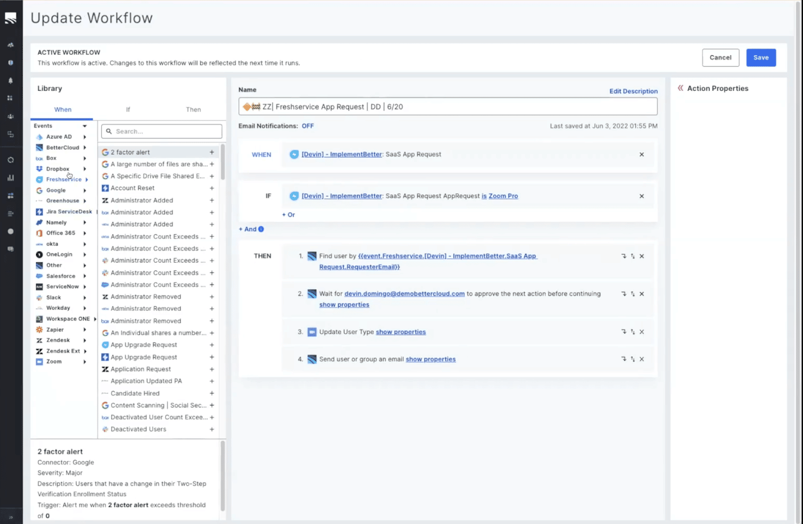Expand the Zoom connector
Viewport: 803px width, 524px height.
pyautogui.click(x=85, y=361)
